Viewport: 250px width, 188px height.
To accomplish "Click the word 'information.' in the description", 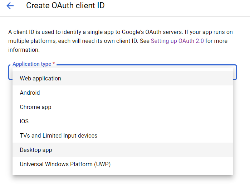I will (x=24, y=50).
